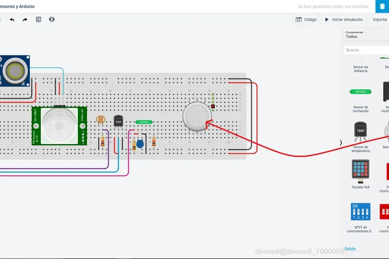Open the Código editor panel
The height and width of the screenshot is (259, 389).
coord(306,19)
